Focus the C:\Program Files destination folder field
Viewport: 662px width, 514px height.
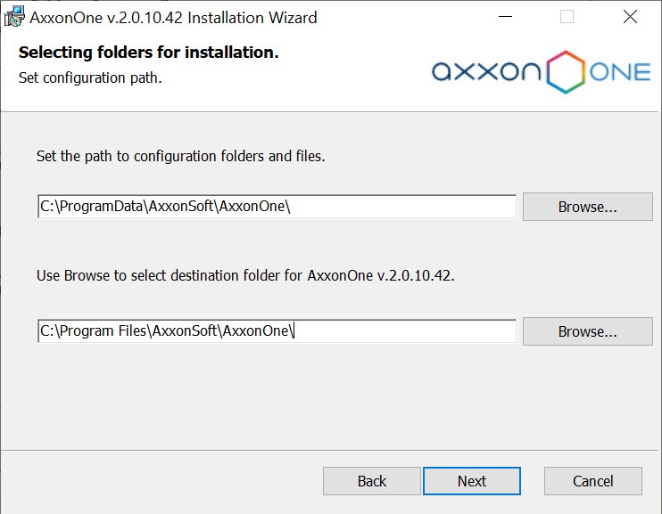277,331
